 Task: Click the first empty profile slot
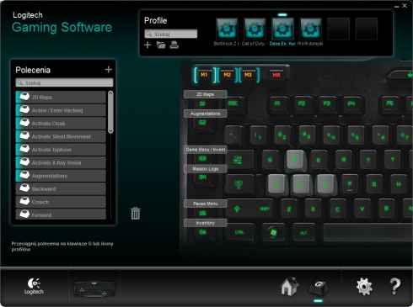[338, 29]
